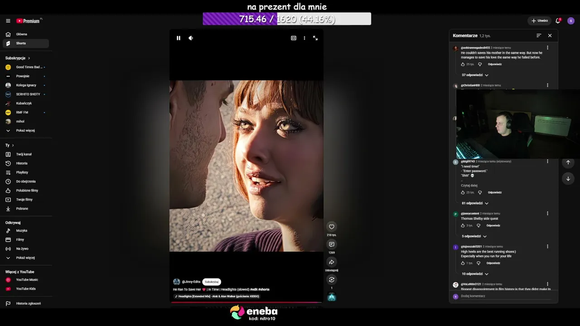The height and width of the screenshot is (326, 580).
Task: Toggle closed captions on the player
Action: 294,38
